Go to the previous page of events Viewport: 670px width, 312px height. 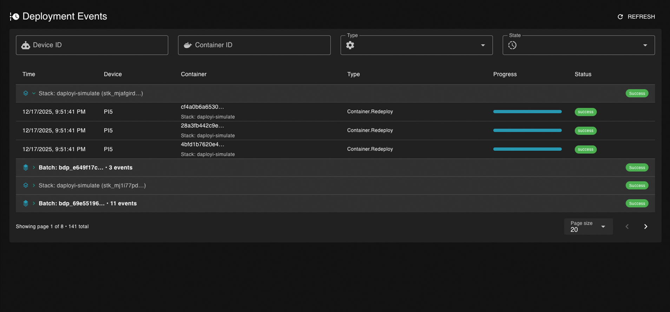coord(627,227)
